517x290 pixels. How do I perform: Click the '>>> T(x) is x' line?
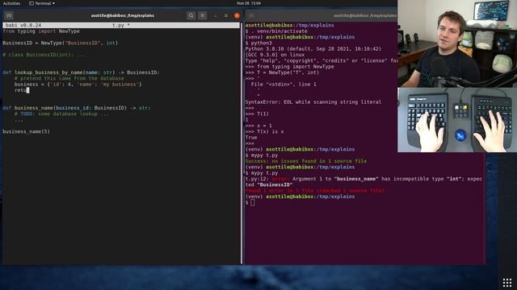(x=264, y=132)
